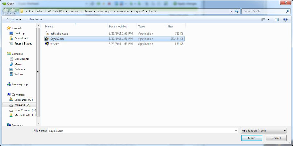
Task: Close the Open dialog window
Action: click(286, 2)
